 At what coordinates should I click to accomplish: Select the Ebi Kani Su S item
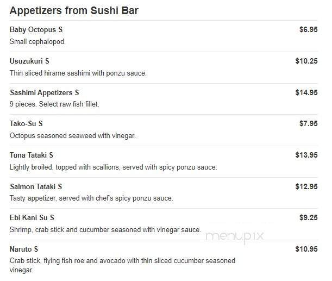[32, 218]
